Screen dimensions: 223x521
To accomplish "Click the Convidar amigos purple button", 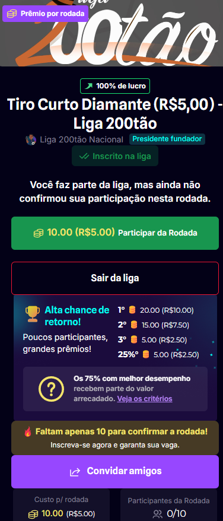I will point(115,472).
